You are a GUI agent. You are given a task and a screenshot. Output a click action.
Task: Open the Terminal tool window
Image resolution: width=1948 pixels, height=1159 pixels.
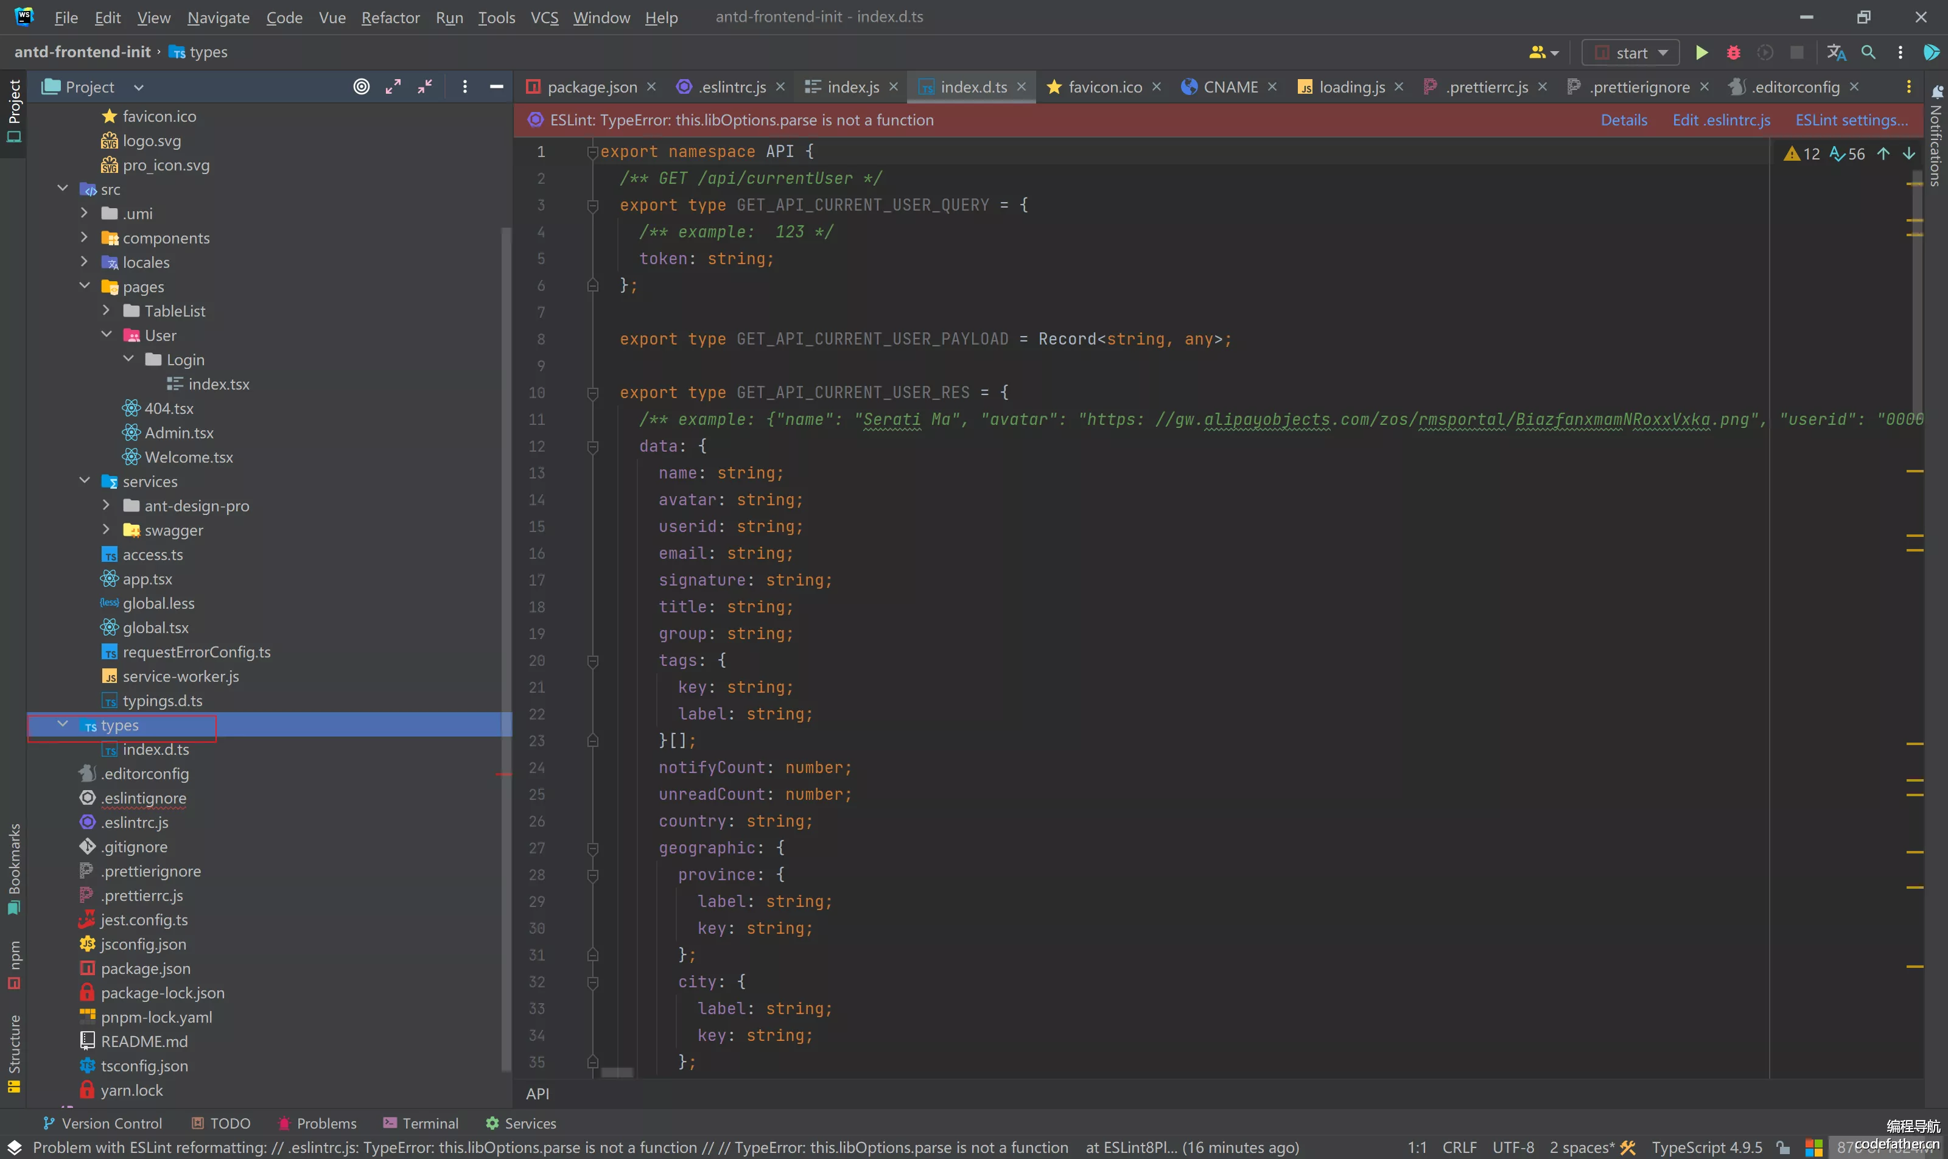(420, 1123)
